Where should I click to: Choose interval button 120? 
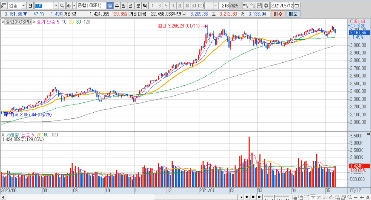click(201, 5)
